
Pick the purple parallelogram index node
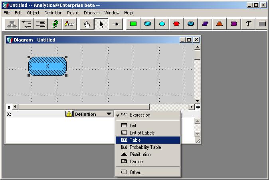pyautogui.click(x=205, y=24)
